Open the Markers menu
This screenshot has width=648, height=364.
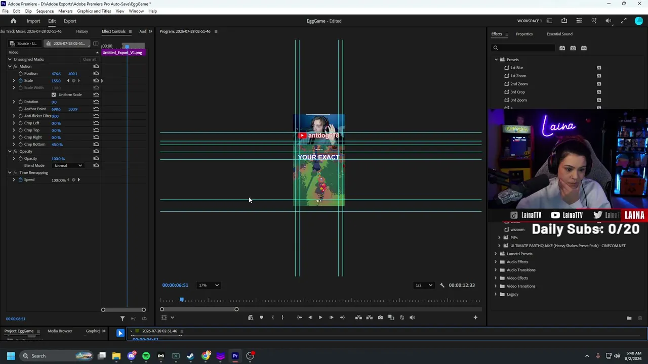click(65, 11)
